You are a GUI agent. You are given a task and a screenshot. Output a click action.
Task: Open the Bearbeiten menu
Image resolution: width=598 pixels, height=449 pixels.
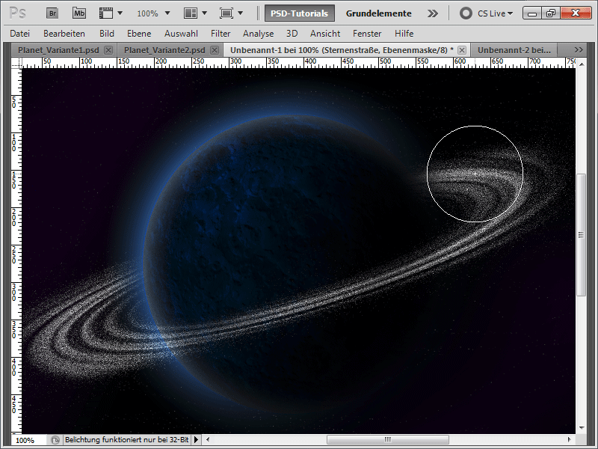click(x=64, y=34)
